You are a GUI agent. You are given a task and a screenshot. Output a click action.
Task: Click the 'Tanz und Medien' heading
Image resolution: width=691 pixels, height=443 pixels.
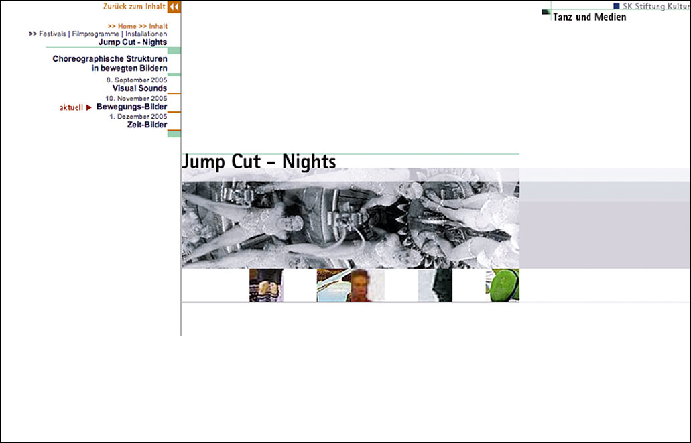pos(590,17)
